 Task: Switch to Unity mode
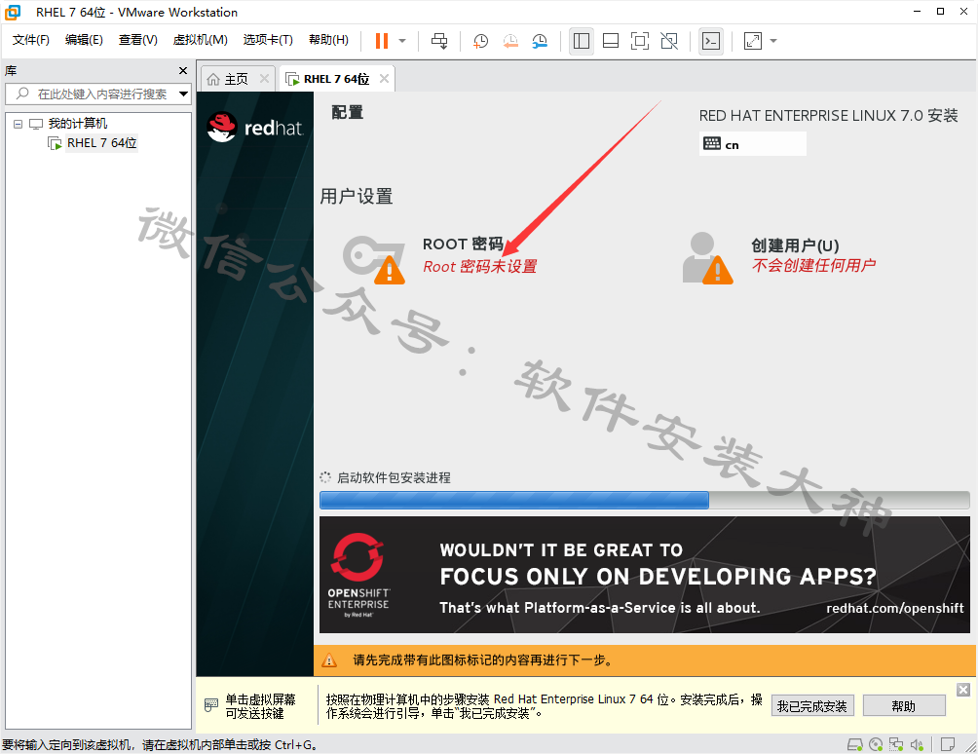(x=669, y=41)
